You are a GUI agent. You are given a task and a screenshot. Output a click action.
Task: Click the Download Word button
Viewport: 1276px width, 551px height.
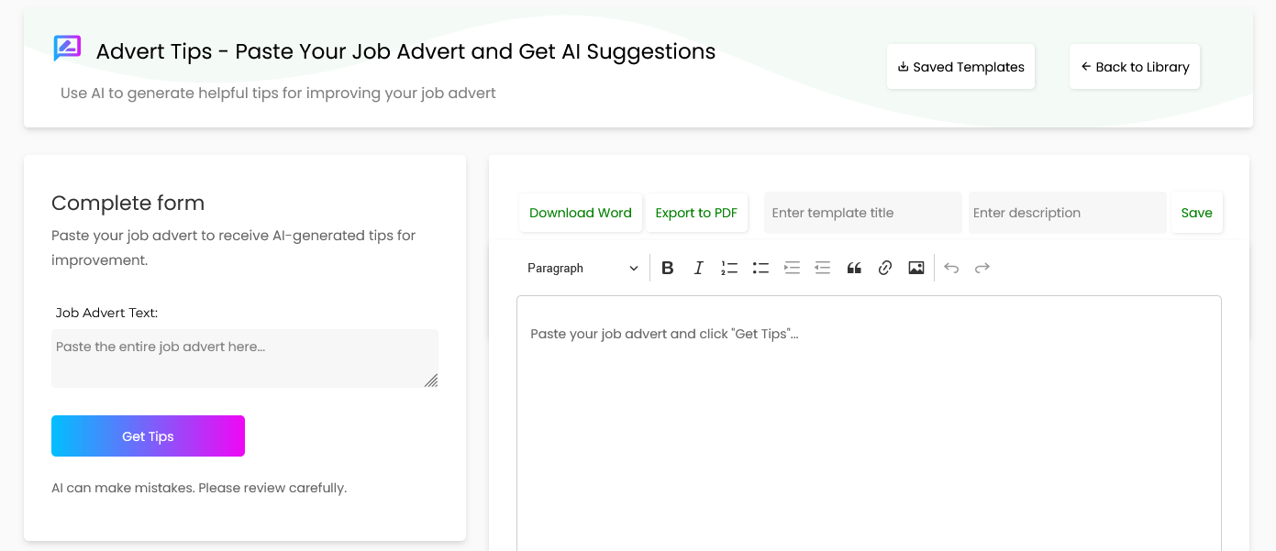pos(581,213)
